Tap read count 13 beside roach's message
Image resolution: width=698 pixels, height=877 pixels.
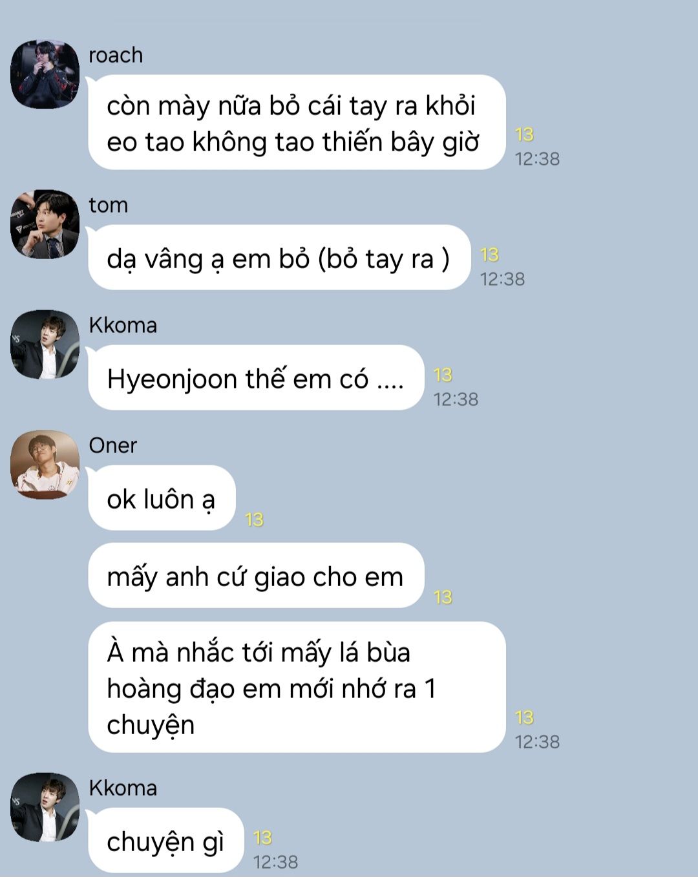coord(524,134)
